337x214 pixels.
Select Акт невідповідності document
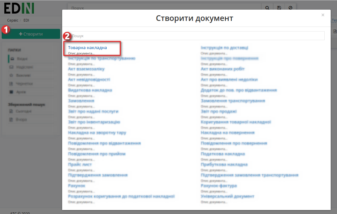[89, 79]
